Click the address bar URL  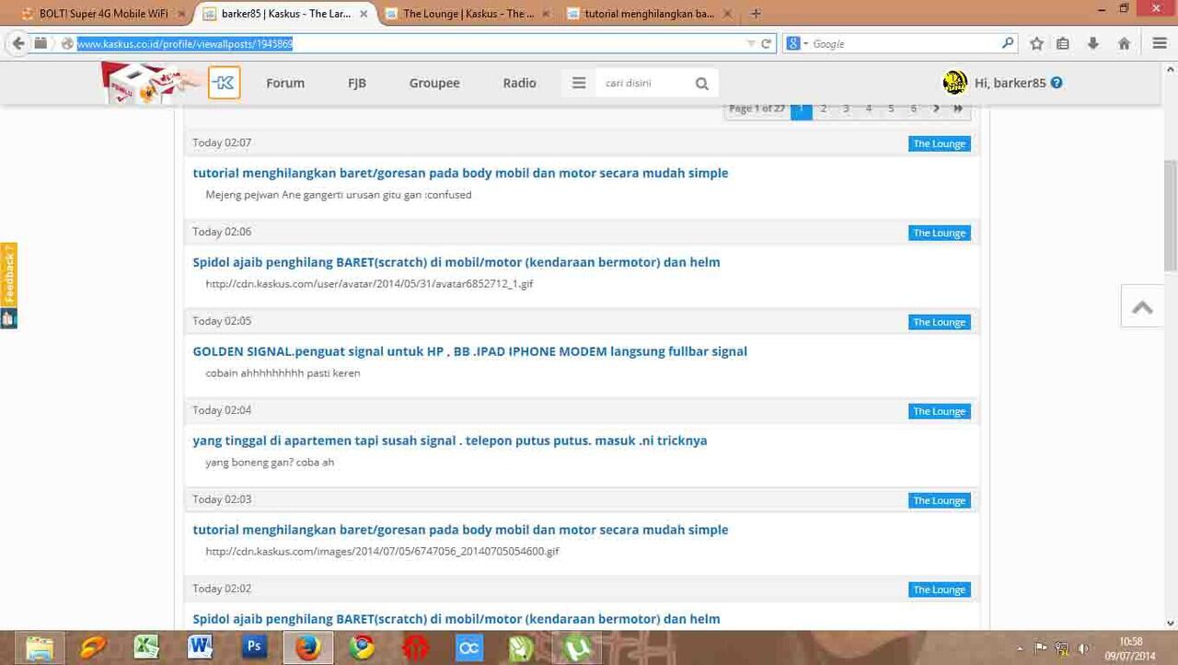(185, 43)
